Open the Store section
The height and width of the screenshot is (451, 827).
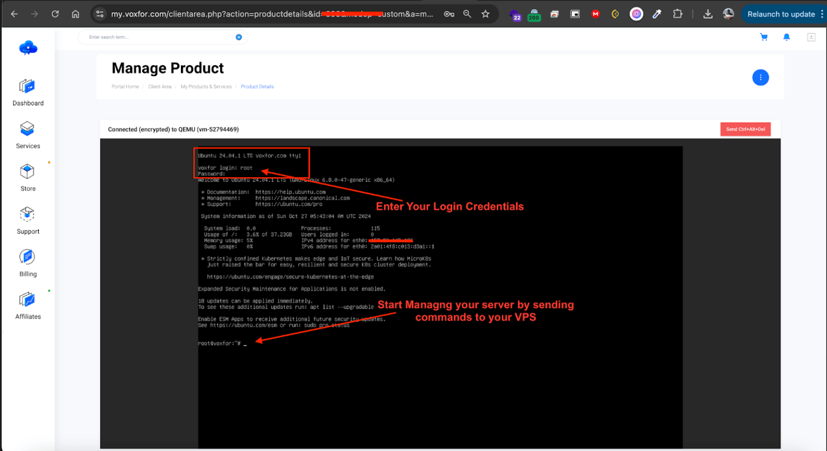(x=27, y=179)
